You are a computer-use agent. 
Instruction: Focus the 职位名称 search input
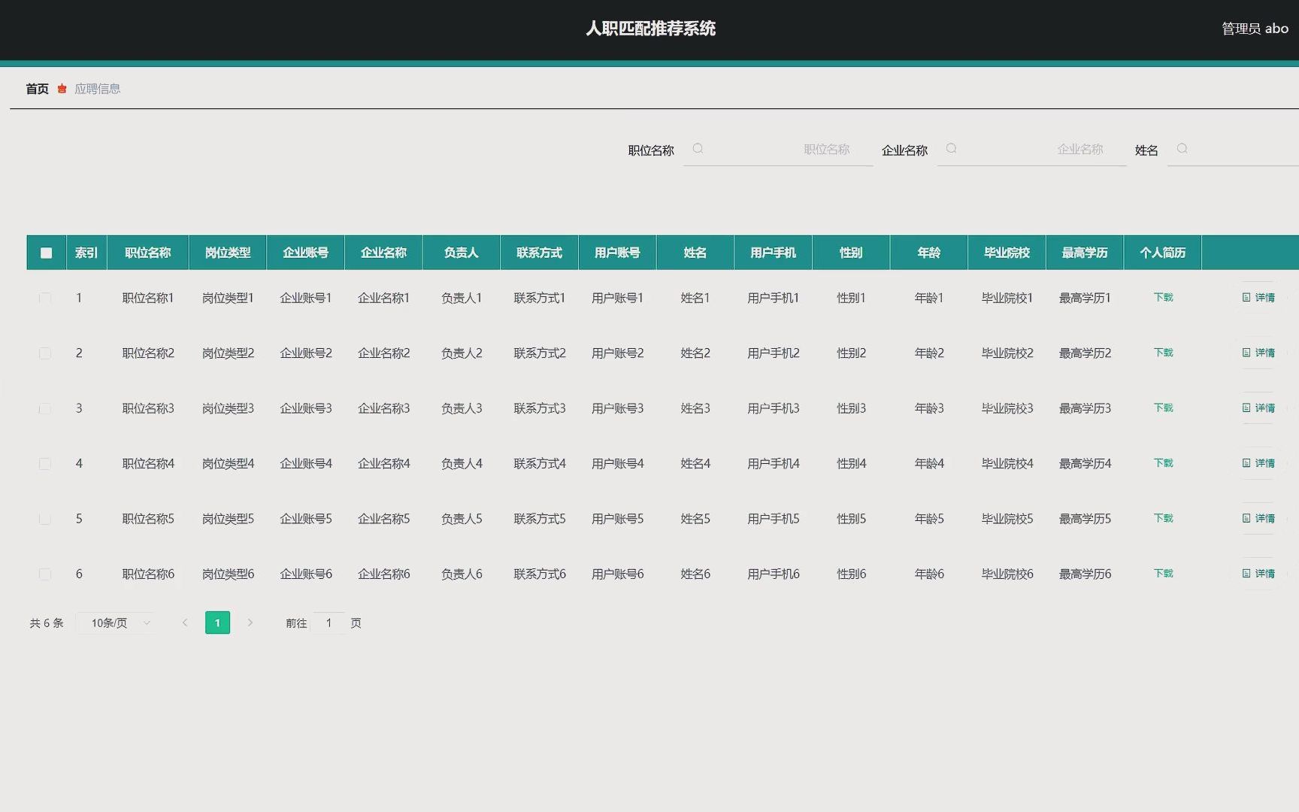click(778, 149)
